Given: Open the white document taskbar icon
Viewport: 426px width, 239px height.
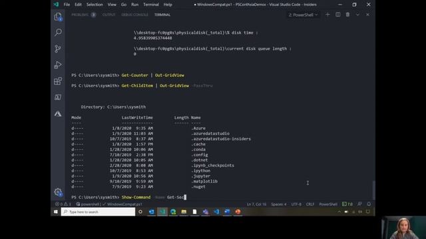Looking at the screenshot, I should [194, 212].
